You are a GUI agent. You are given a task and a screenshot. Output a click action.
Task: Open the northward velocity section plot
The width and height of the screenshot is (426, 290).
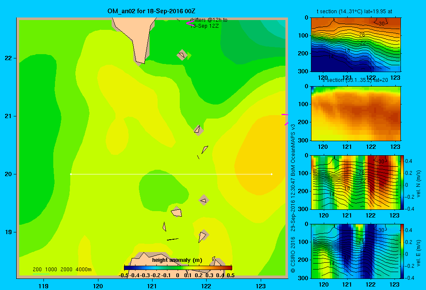pos(356,182)
